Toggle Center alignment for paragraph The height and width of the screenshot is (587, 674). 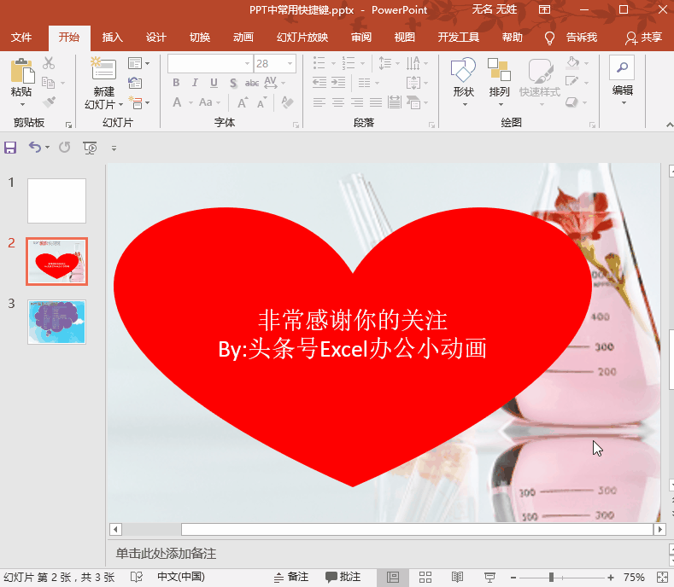[338, 102]
